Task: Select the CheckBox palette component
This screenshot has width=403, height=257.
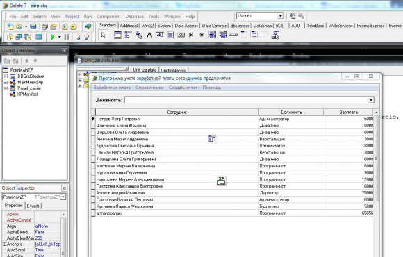Action: coord(191,35)
